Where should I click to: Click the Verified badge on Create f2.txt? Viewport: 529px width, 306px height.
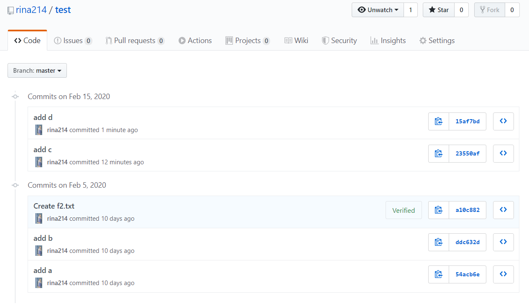404,210
